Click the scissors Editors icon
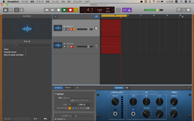The height and width of the screenshot is (121, 194). (x=22, y=10)
